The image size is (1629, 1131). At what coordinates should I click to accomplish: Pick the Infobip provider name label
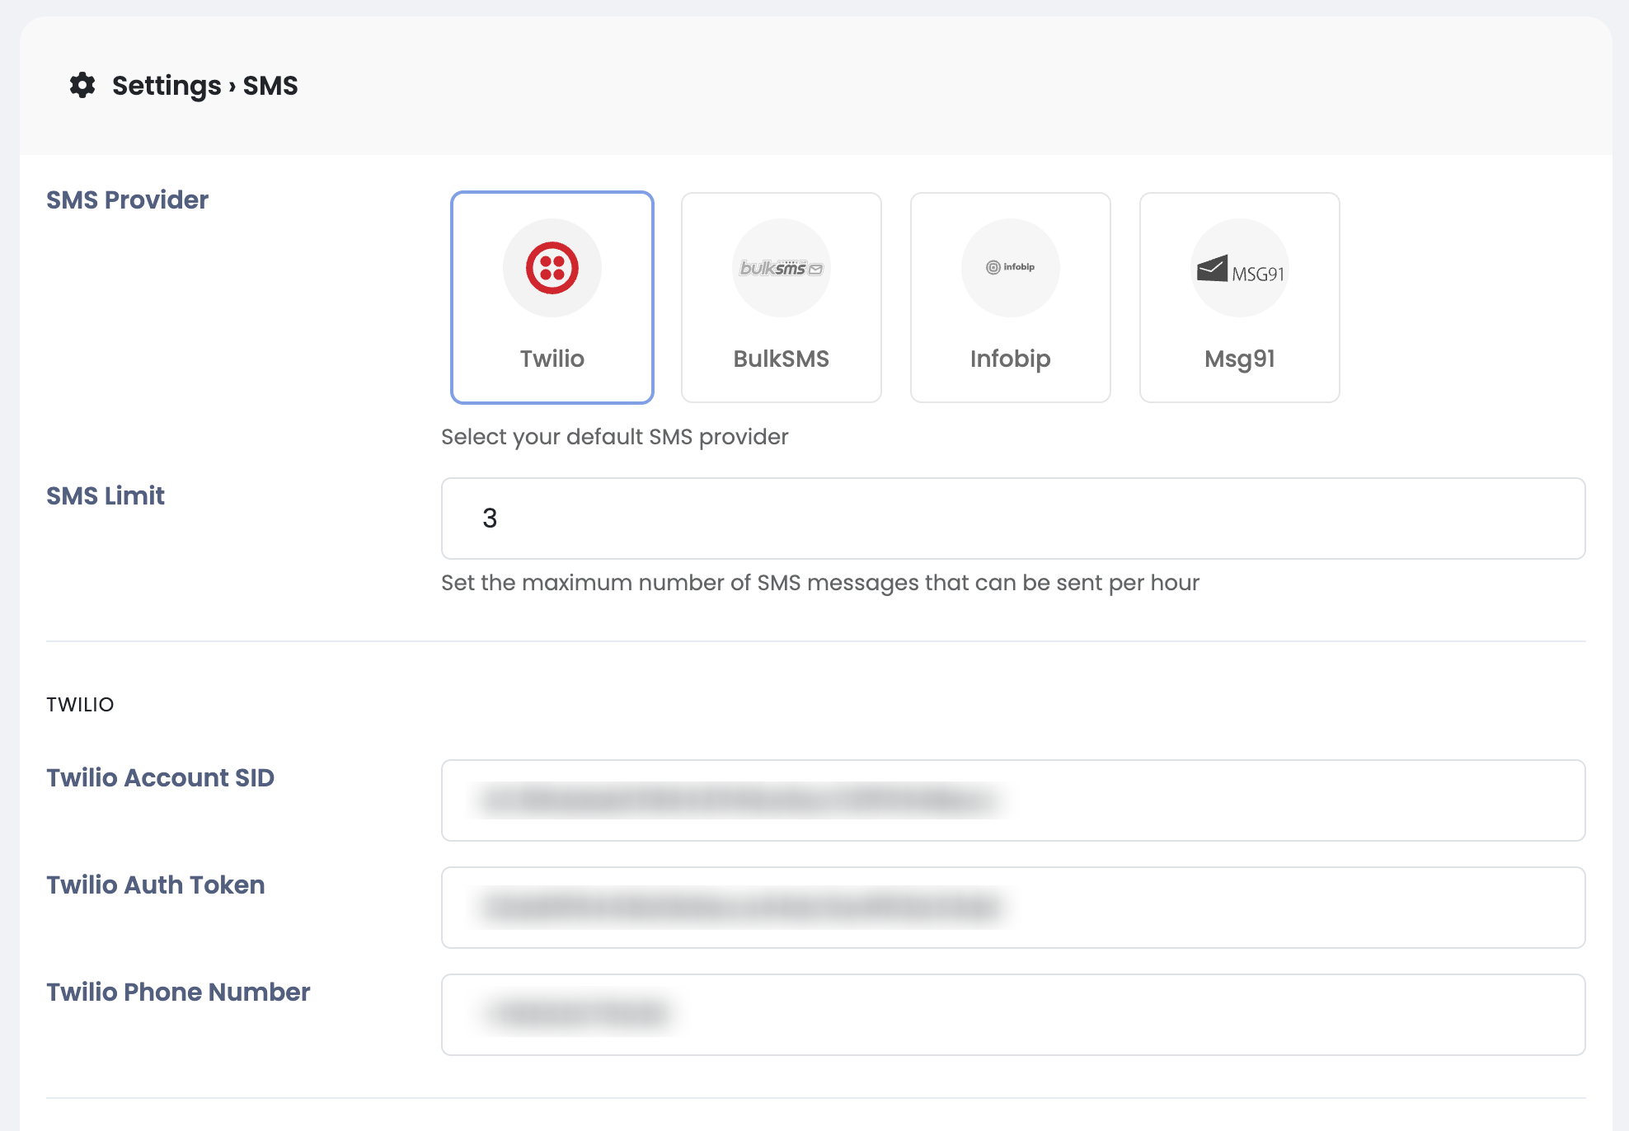click(1010, 359)
